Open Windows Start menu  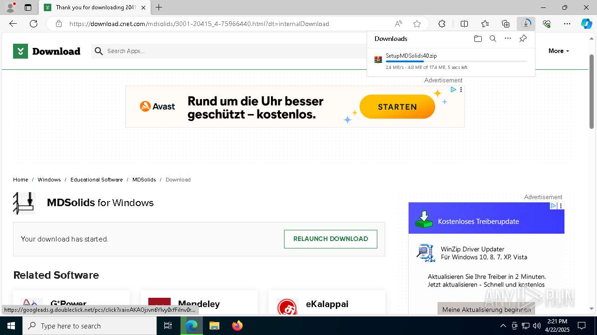point(11,326)
